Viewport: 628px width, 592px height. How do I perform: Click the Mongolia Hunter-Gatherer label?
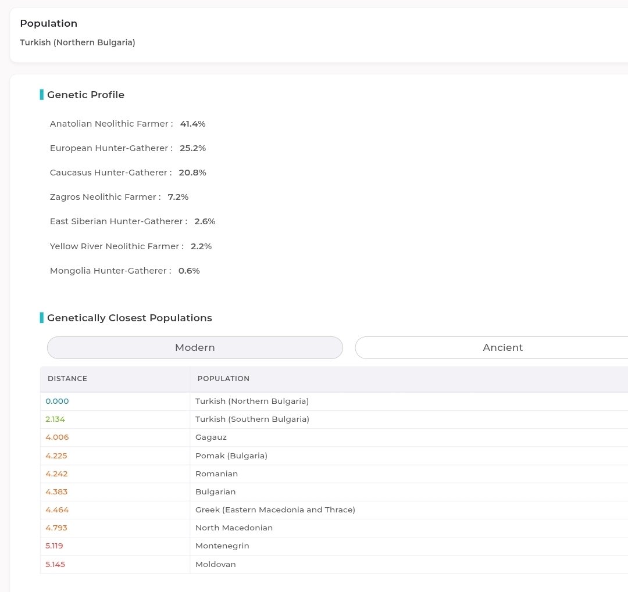tap(110, 271)
